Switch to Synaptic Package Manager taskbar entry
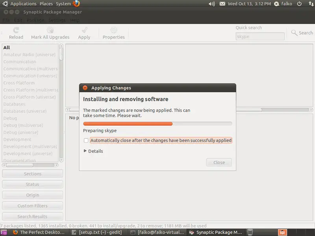The width and height of the screenshot is (315, 236). [x=216, y=232]
